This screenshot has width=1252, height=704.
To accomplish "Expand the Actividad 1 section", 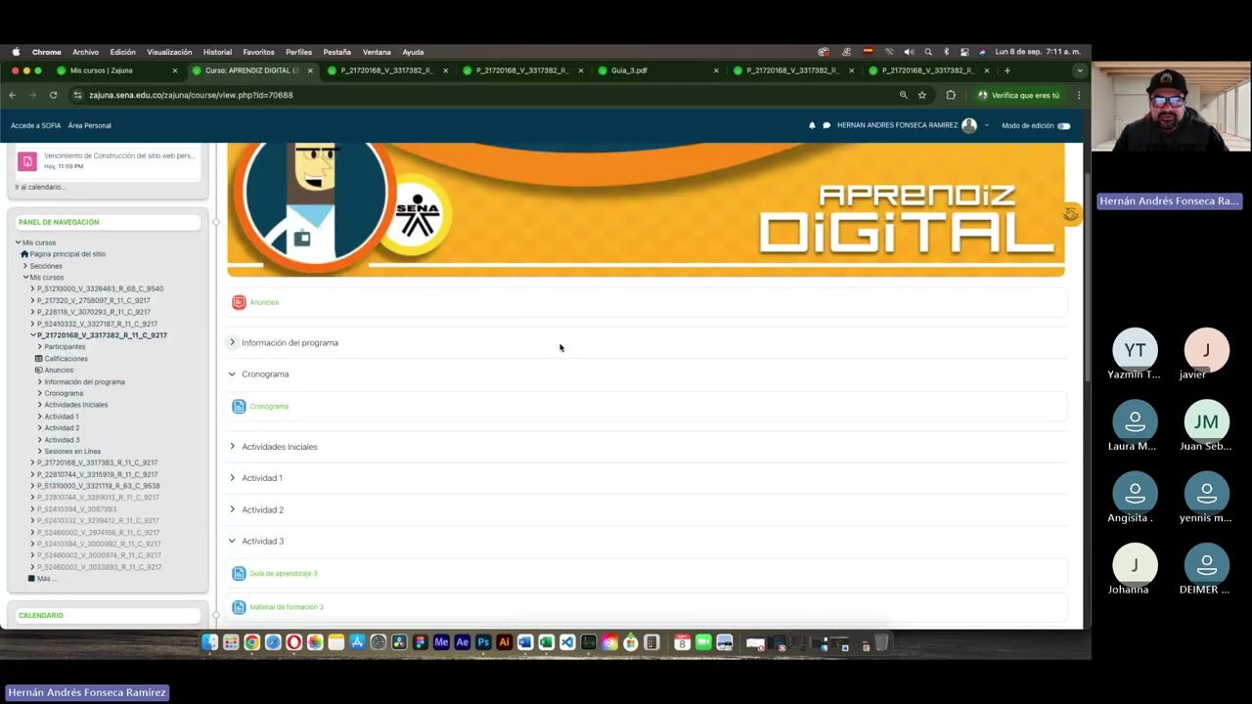I will click(x=232, y=477).
